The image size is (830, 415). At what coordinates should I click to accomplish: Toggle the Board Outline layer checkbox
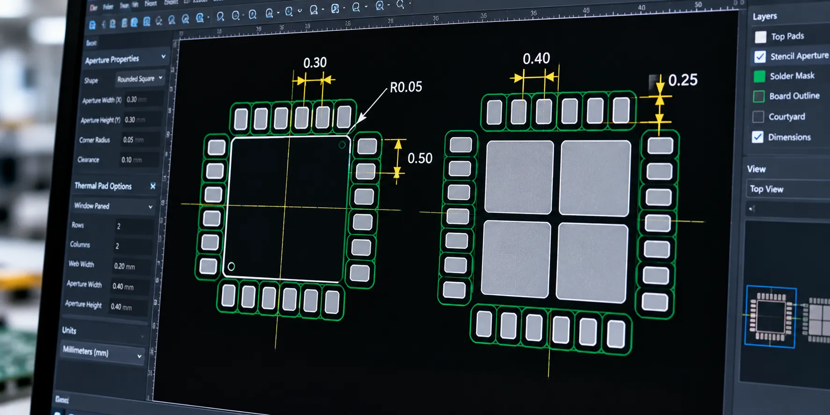[x=759, y=96]
